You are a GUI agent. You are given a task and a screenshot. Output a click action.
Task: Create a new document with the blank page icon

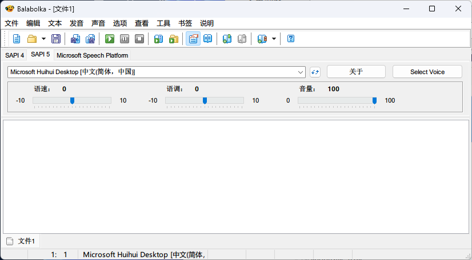pos(17,39)
